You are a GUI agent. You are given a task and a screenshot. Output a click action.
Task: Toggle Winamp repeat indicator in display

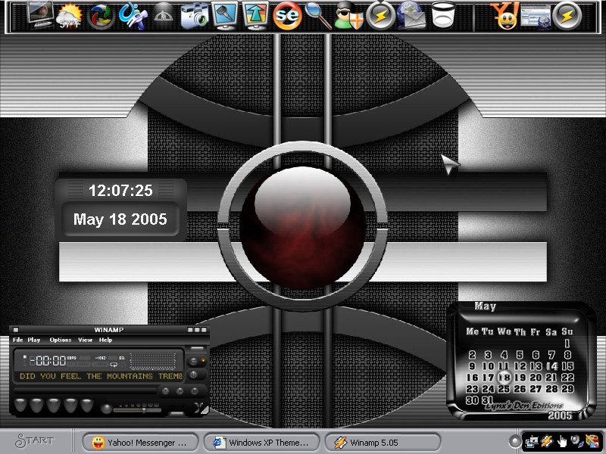tap(114, 365)
